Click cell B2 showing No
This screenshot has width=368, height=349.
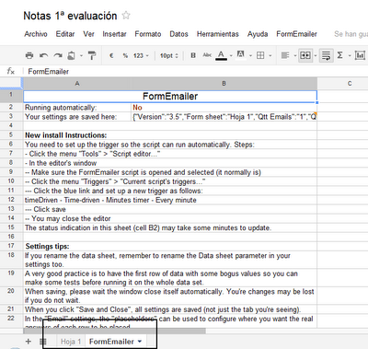224,108
